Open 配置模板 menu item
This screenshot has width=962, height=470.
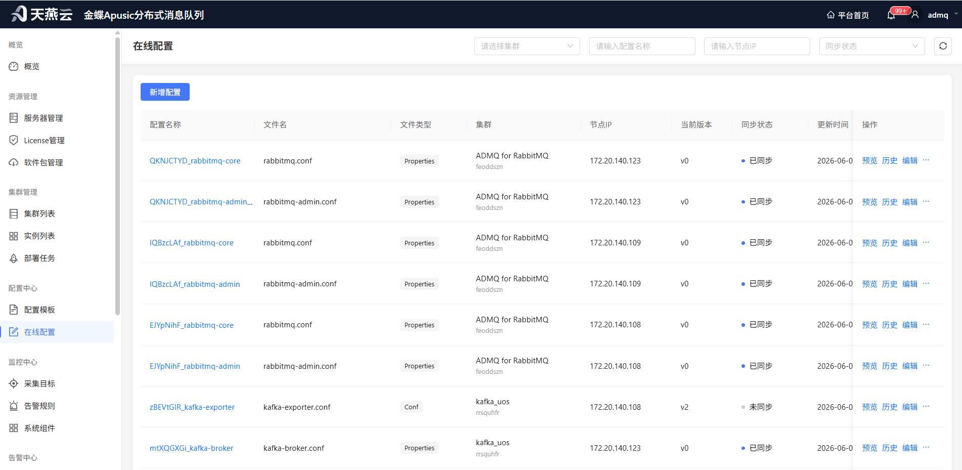57,310
